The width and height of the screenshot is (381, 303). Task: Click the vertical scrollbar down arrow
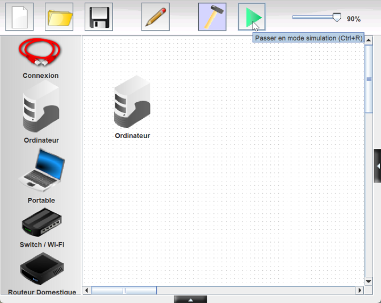369,281
